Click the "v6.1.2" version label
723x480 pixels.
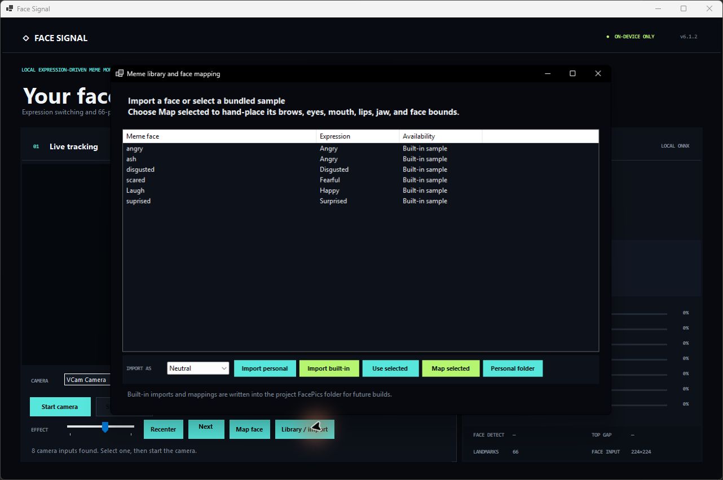pyautogui.click(x=689, y=37)
